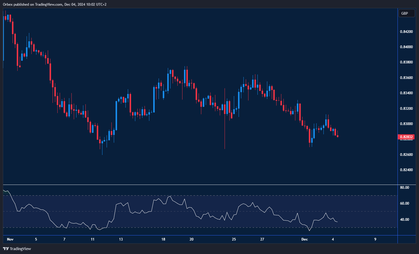The height and width of the screenshot is (254, 419).
Task: Click the red 0.82832 current price label
Action: coord(406,137)
